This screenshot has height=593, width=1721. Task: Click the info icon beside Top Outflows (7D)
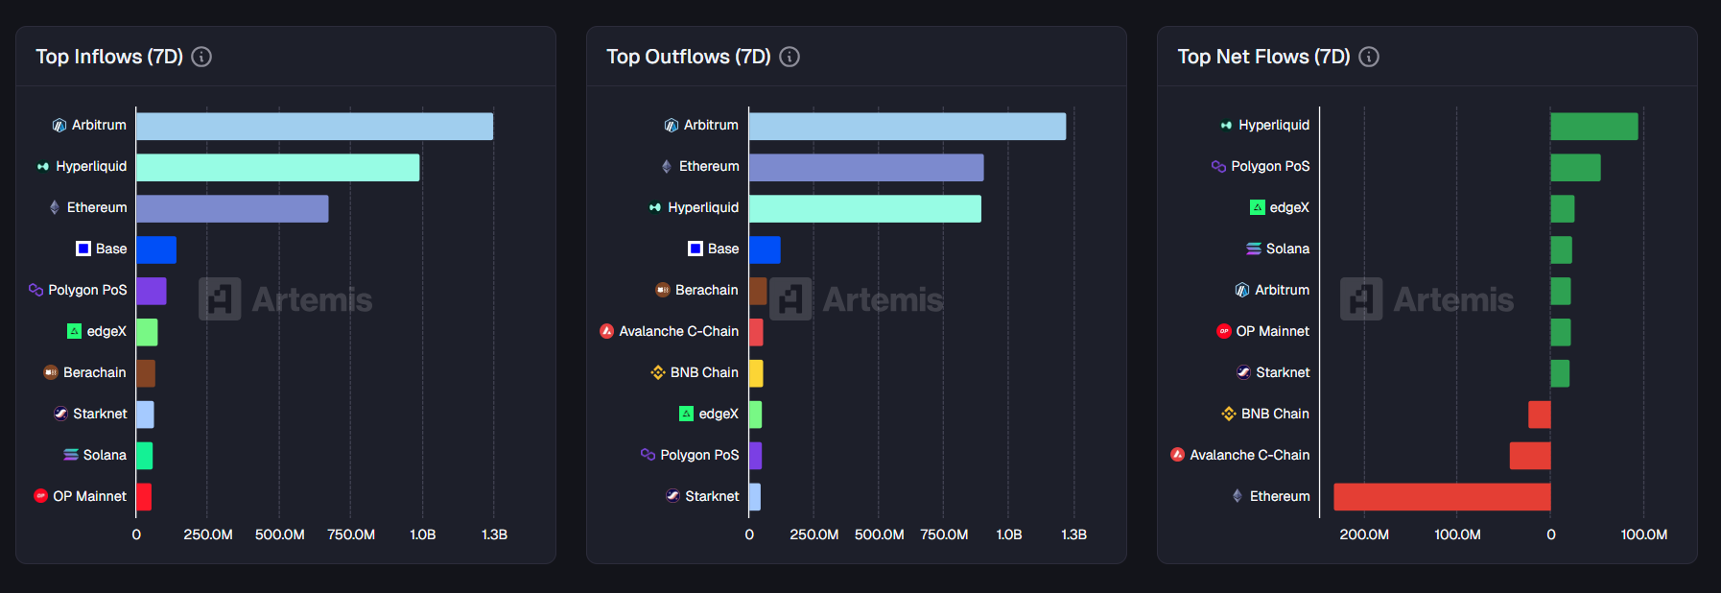pyautogui.click(x=790, y=57)
